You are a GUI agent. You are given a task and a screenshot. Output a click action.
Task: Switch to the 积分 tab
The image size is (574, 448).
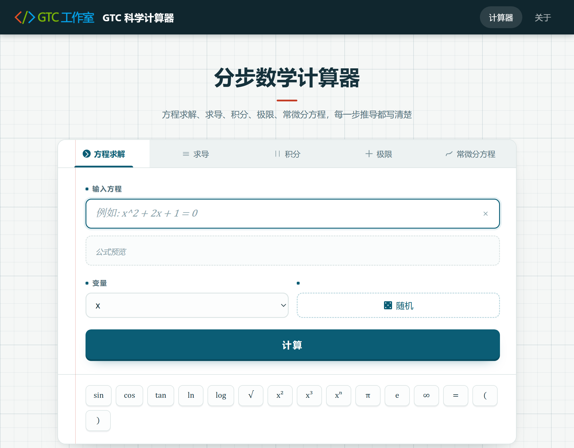[x=287, y=154]
